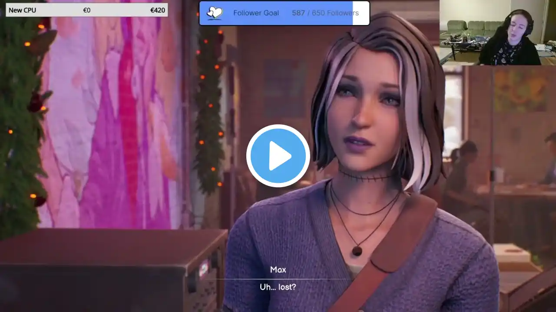
Task: Click the "New CPU" donation goal label
Action: [x=23, y=10]
